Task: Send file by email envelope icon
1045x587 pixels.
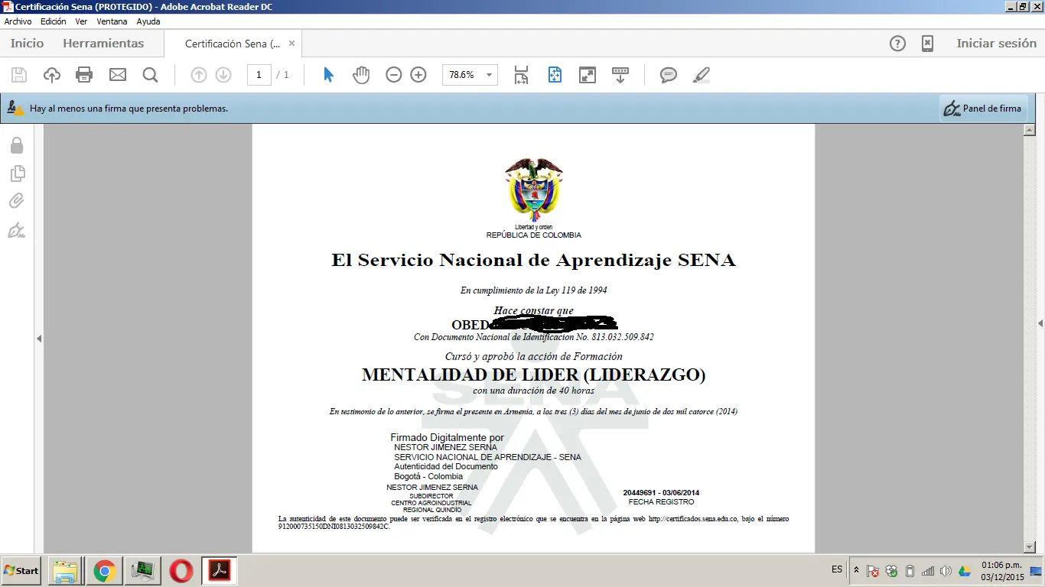Action: point(118,75)
